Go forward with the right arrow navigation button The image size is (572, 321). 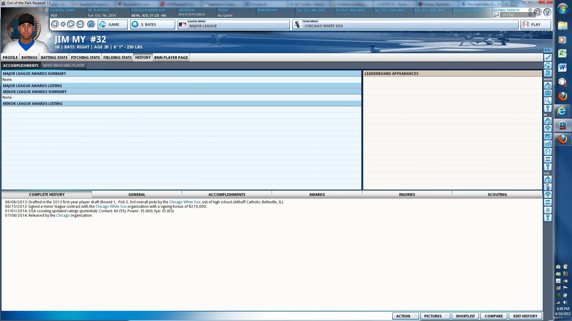click(71, 24)
